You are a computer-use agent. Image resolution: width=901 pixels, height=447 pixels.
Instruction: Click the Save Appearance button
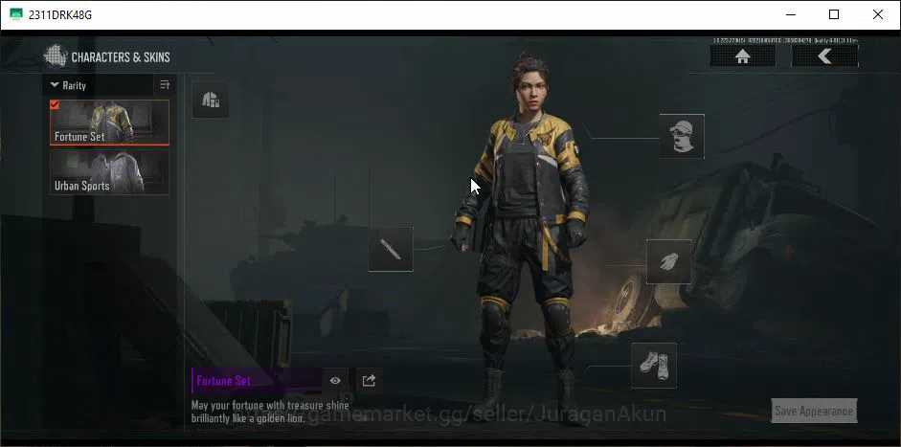pyautogui.click(x=814, y=411)
